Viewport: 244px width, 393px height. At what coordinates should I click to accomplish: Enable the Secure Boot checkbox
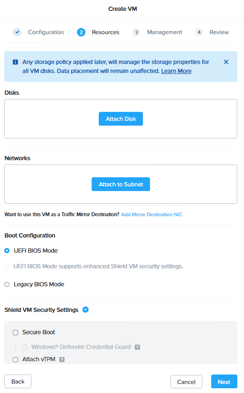16,333
